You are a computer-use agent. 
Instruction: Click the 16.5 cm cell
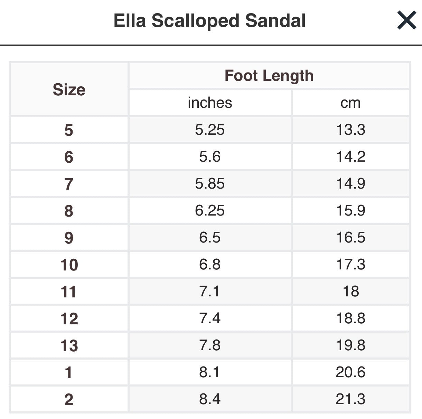coord(350,237)
